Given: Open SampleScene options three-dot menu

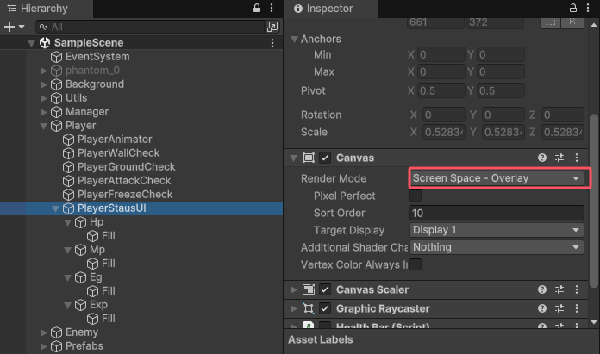Looking at the screenshot, I should coord(272,43).
